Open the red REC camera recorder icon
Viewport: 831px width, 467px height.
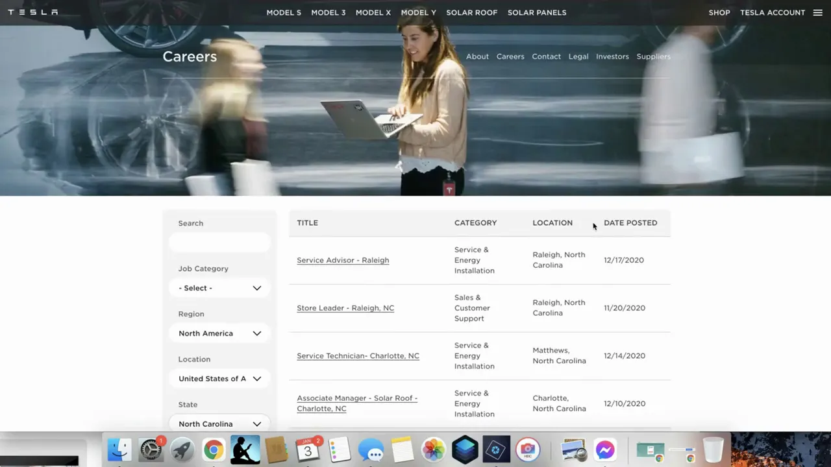point(528,449)
